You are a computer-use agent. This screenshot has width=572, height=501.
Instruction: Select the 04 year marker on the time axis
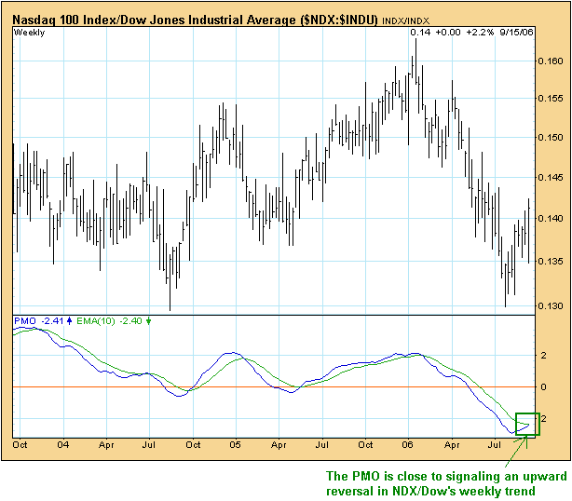[x=64, y=445]
